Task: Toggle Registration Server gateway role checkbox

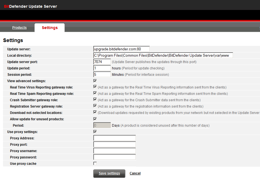Action: (95, 106)
